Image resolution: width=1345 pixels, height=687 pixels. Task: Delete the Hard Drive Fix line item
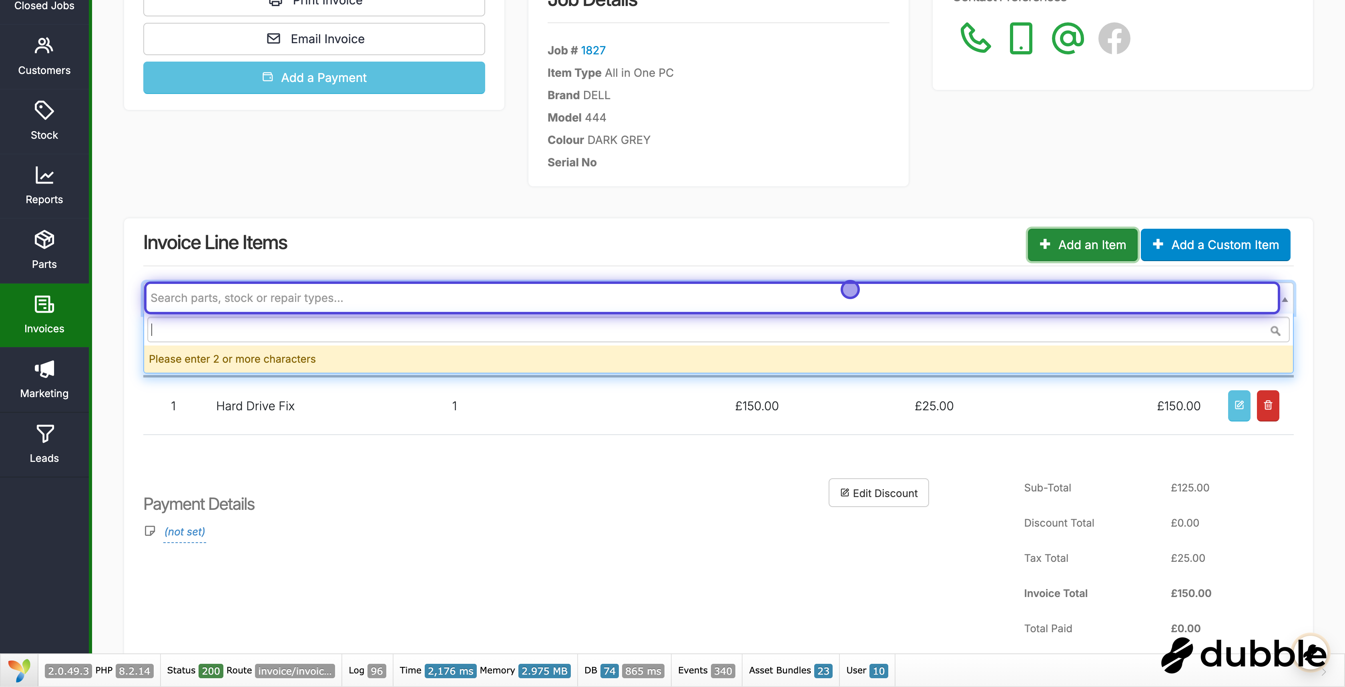[1267, 405]
